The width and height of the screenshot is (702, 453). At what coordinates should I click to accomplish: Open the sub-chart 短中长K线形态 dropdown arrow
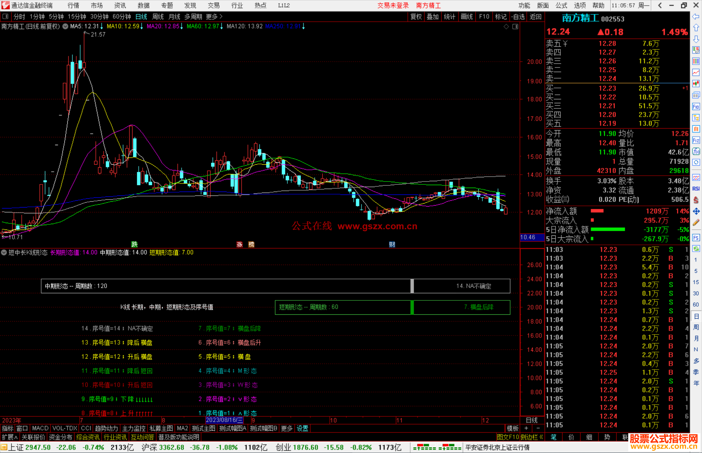coord(4,252)
